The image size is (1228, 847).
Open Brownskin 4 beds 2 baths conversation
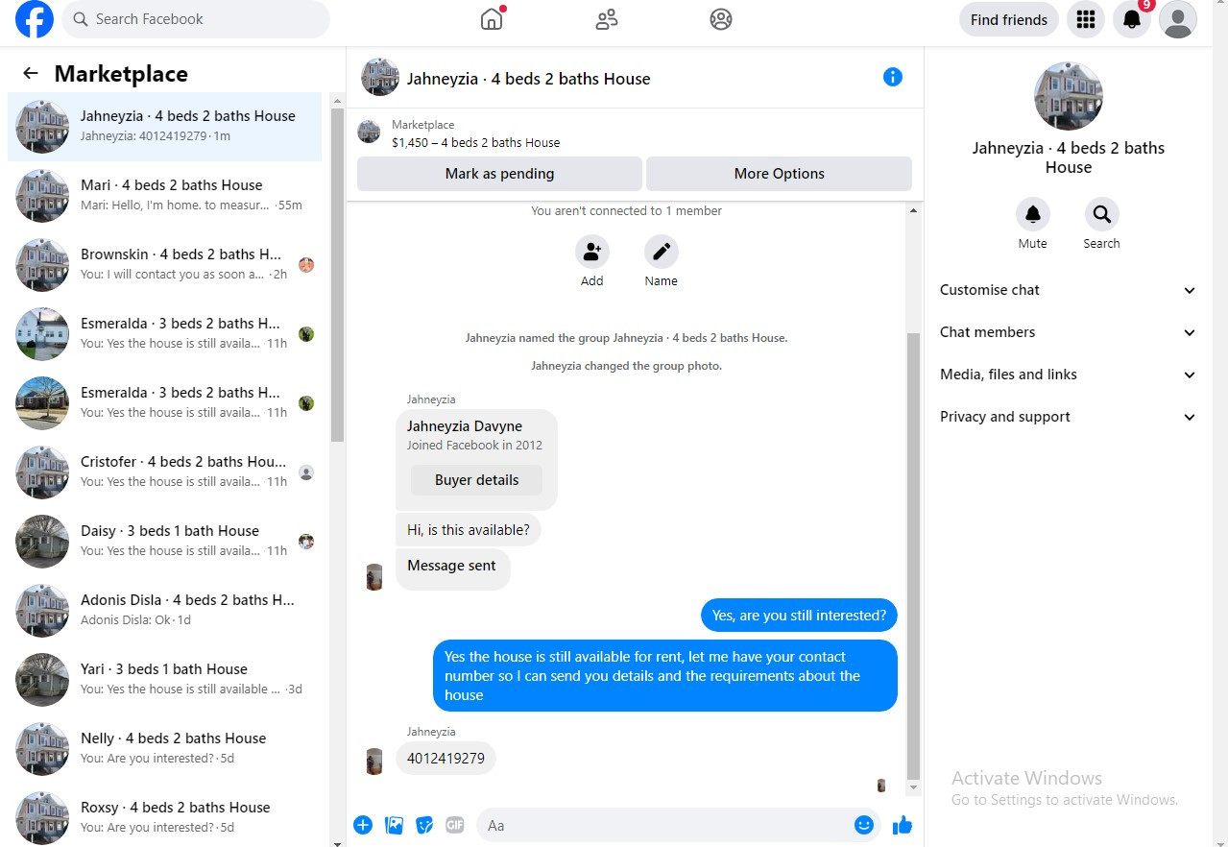tap(165, 264)
